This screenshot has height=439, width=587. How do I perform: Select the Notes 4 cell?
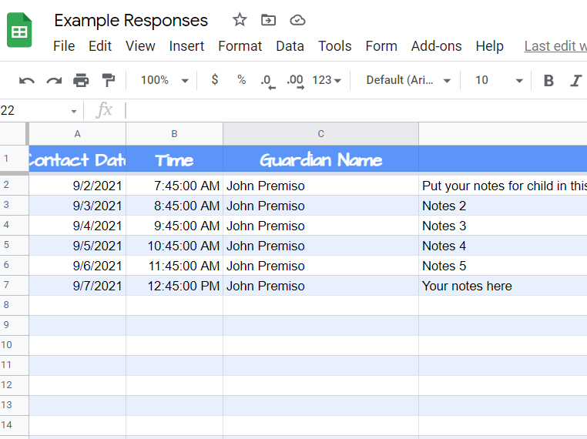coord(503,246)
